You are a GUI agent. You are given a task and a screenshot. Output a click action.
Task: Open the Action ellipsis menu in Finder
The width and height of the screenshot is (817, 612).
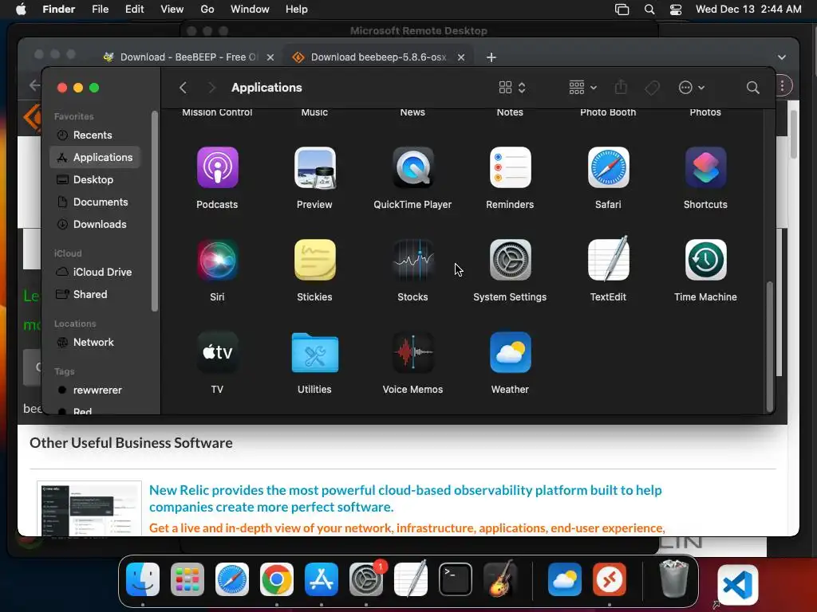[x=692, y=88]
